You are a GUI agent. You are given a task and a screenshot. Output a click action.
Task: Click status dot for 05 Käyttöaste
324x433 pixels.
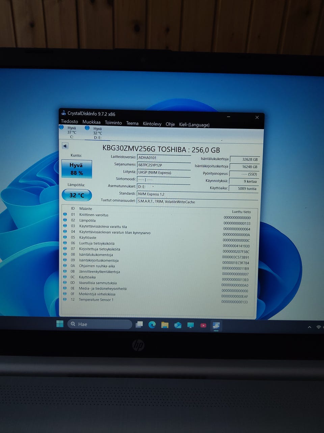pyautogui.click(x=65, y=237)
